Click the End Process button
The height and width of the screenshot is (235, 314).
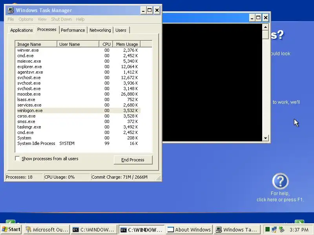pos(133,160)
